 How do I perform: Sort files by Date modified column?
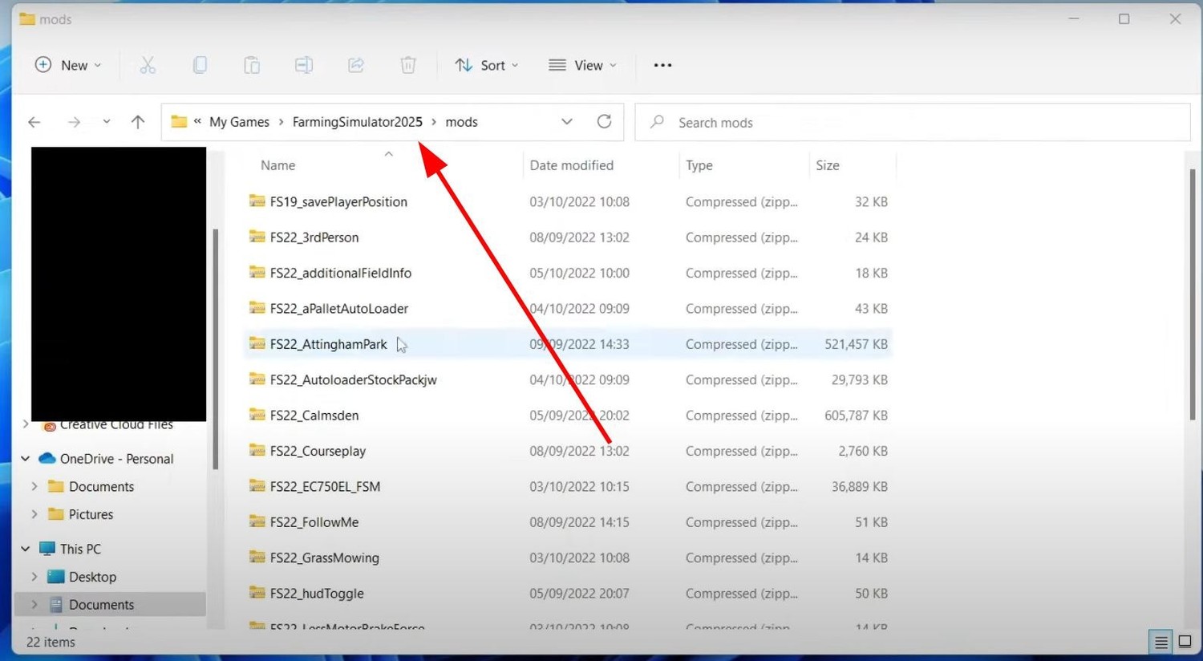click(x=571, y=165)
